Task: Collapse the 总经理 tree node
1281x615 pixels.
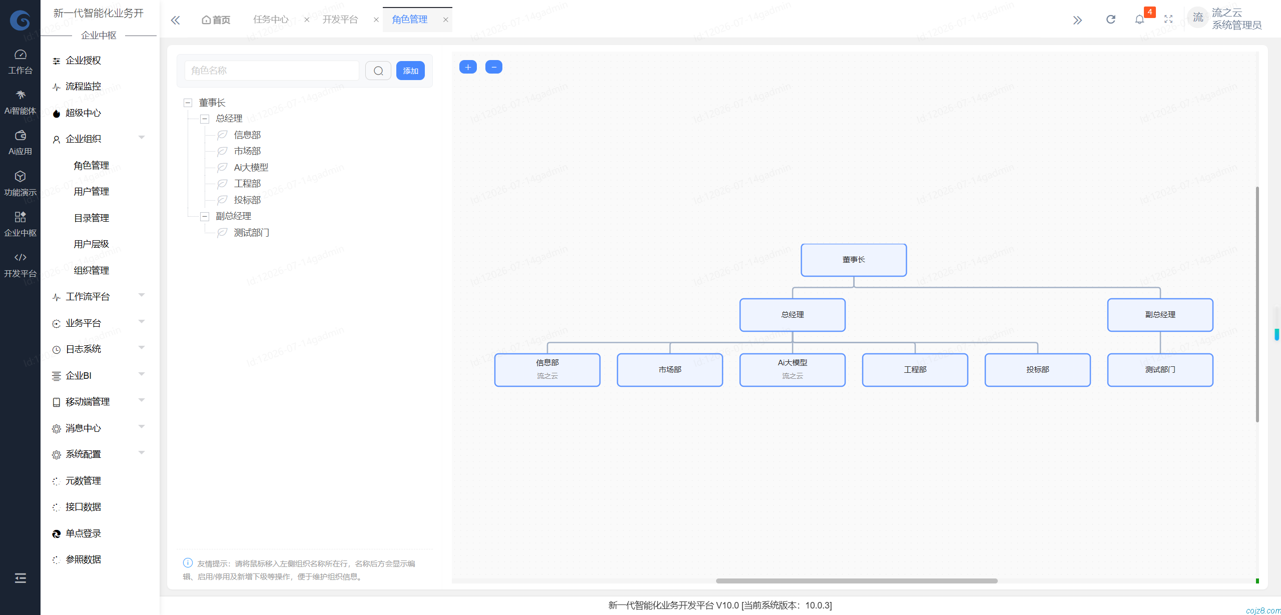Action: point(205,119)
